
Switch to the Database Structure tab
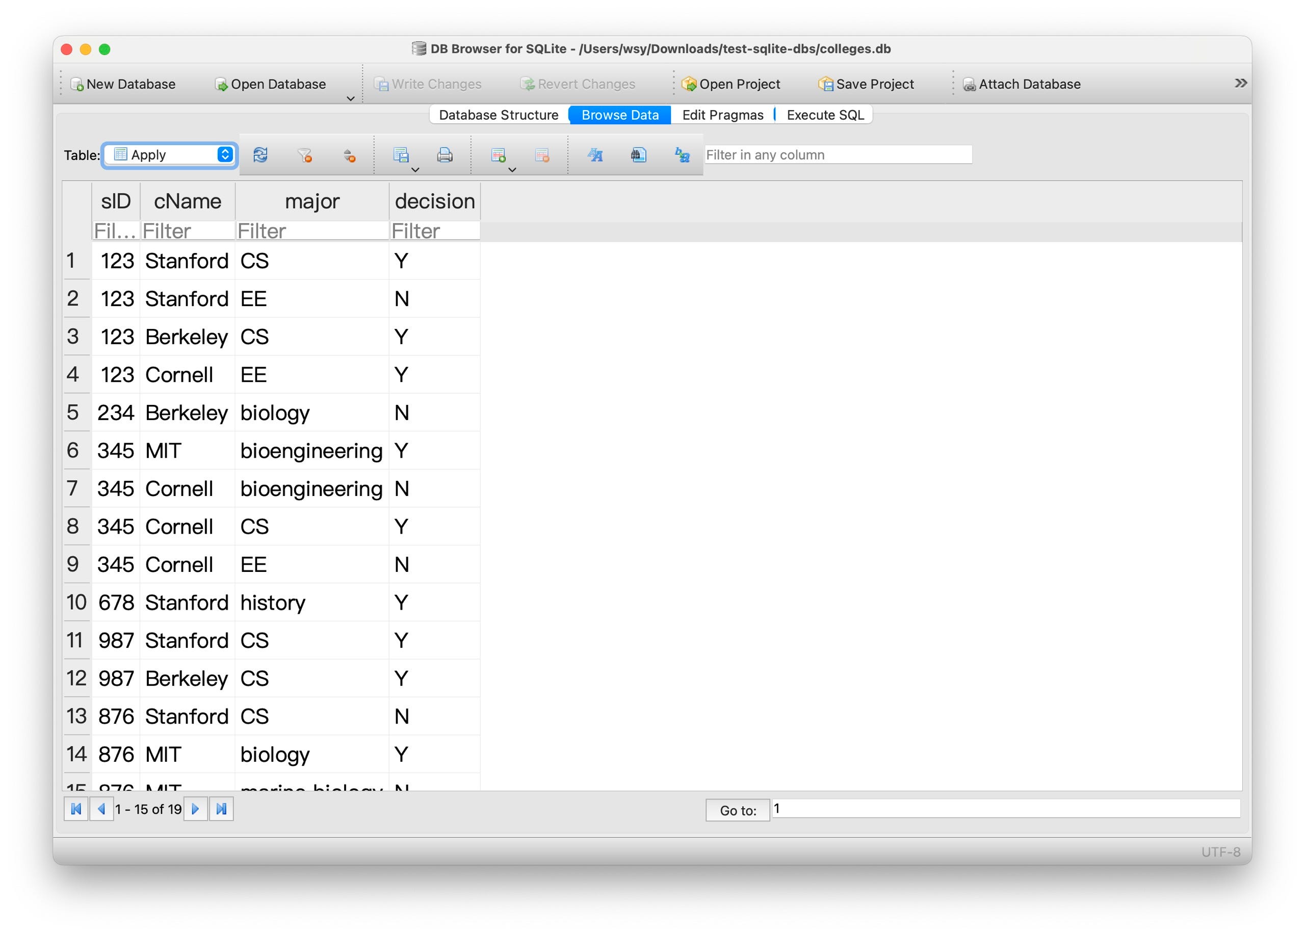[498, 115]
